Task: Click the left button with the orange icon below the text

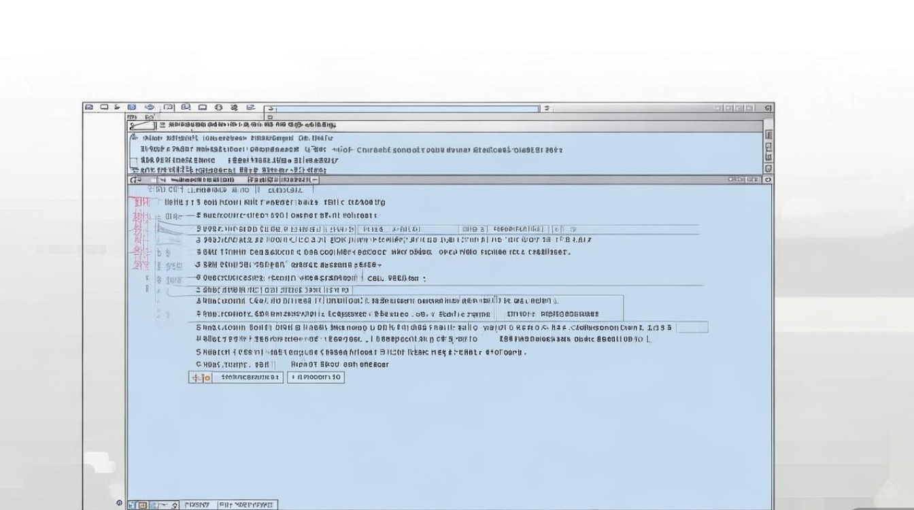Action: point(236,377)
